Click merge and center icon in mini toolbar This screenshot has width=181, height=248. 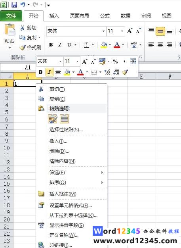coord(133,62)
